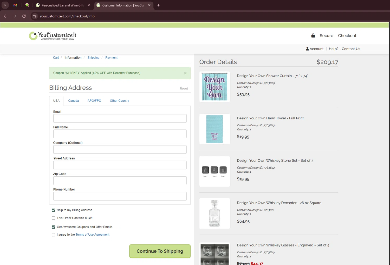The height and width of the screenshot is (265, 390).
Task: Reload the checkout page
Action: point(24,16)
